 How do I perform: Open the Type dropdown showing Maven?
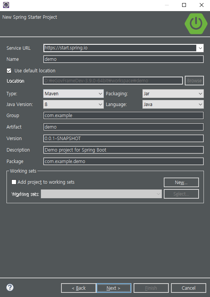73,93
